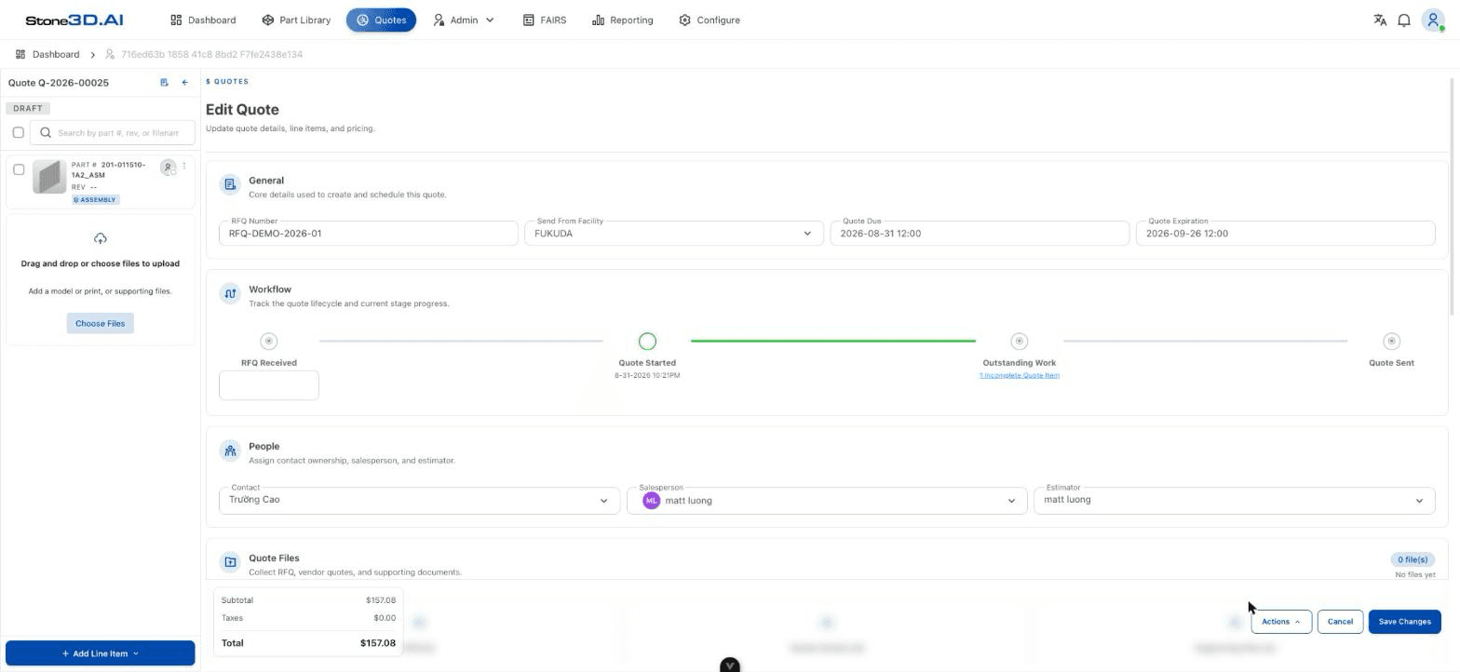Open the Reporting page
The height and width of the screenshot is (672, 1460).
[x=622, y=20]
